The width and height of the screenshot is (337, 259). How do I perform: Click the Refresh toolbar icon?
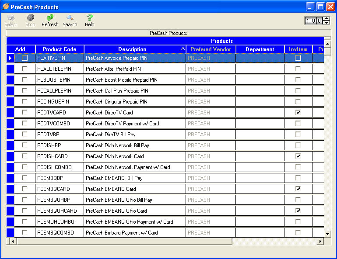[x=50, y=21]
